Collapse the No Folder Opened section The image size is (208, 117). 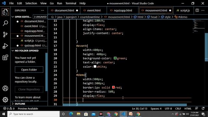[13, 51]
